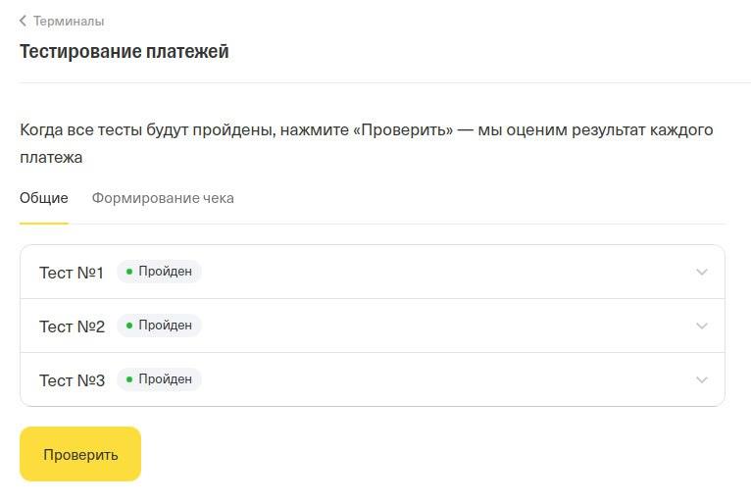
Task: Open the Формирование чека tab
Action: pyautogui.click(x=163, y=198)
